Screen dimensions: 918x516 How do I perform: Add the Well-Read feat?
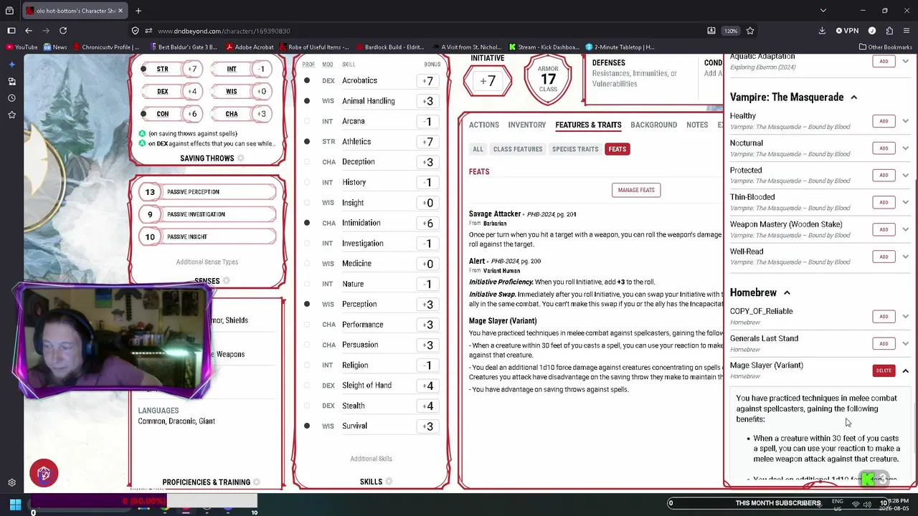(884, 257)
